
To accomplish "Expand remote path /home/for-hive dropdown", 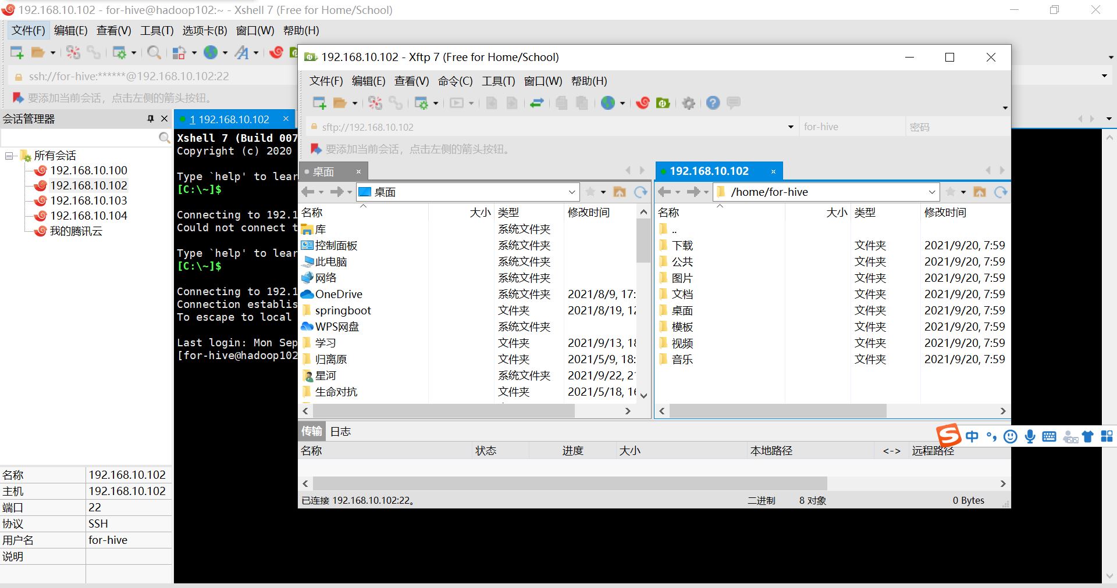I will coord(932,192).
